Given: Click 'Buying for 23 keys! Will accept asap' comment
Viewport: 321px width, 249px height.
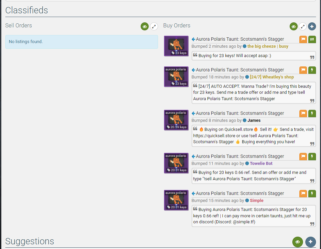Looking at the screenshot, I should pos(254,56).
